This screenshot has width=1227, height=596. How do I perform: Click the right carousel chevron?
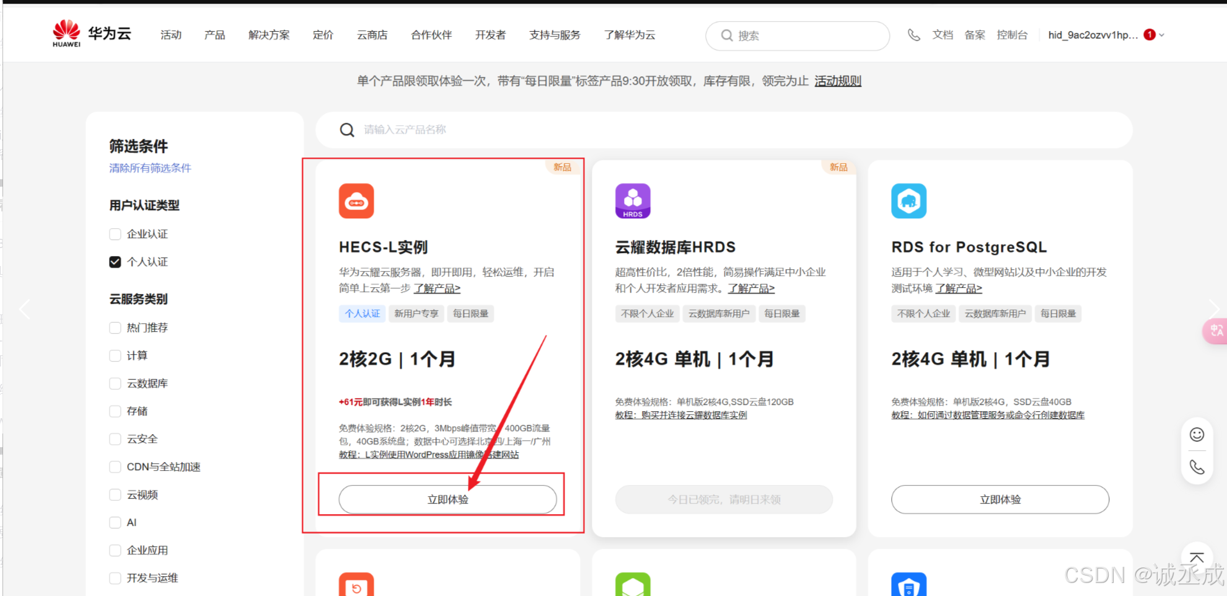pos(1215,308)
